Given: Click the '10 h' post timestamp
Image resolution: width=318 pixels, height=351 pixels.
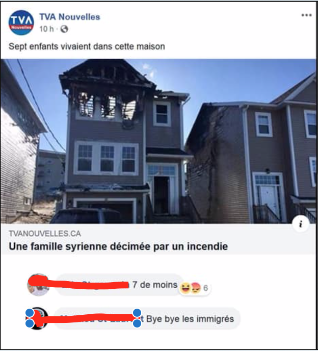Looking at the screenshot, I should tap(47, 29).
